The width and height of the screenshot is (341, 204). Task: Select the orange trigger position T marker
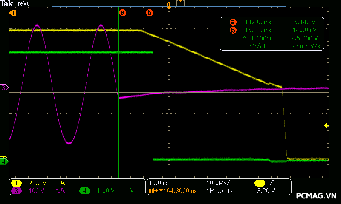pyautogui.click(x=169, y=6)
